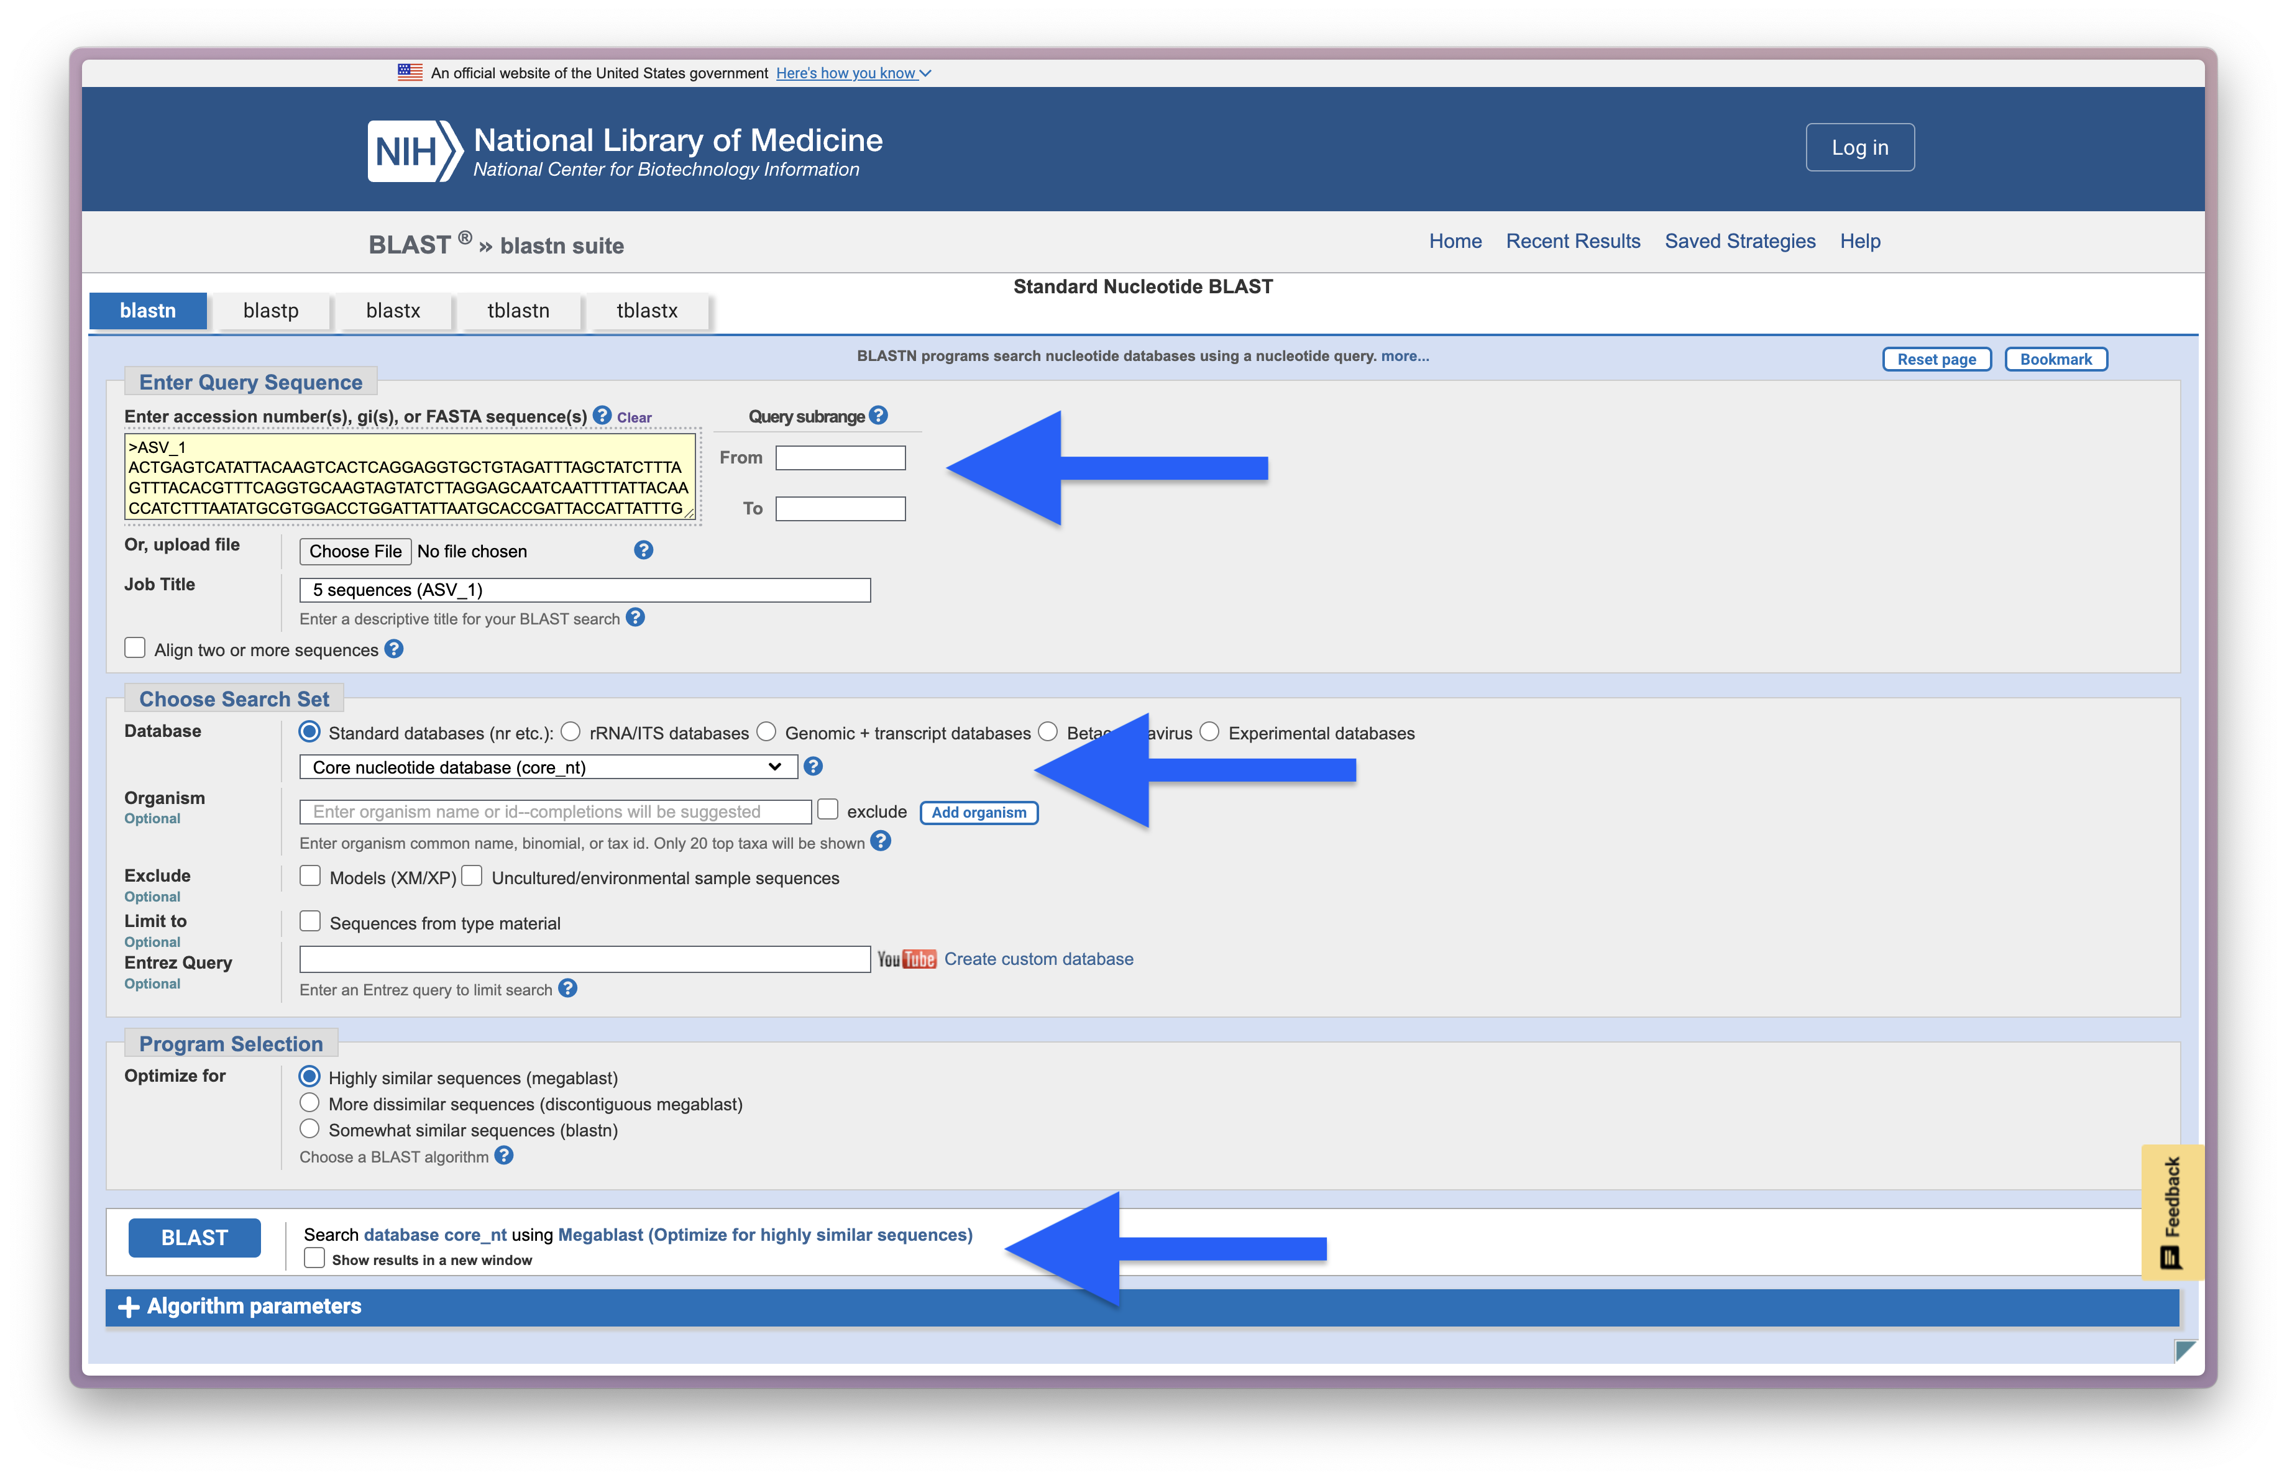The height and width of the screenshot is (1480, 2287).
Task: Click BLAST ® title link in breadcrumb
Action: (420, 244)
